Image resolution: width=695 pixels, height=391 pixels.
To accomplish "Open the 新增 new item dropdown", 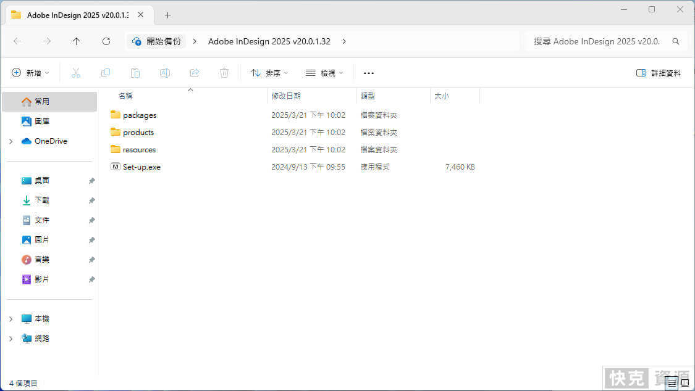I will [x=30, y=73].
